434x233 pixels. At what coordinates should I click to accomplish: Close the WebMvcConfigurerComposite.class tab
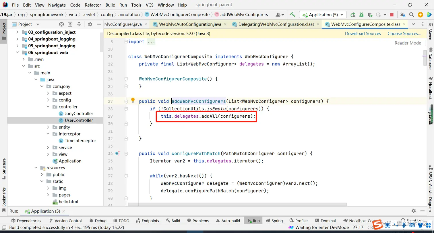[x=404, y=24]
